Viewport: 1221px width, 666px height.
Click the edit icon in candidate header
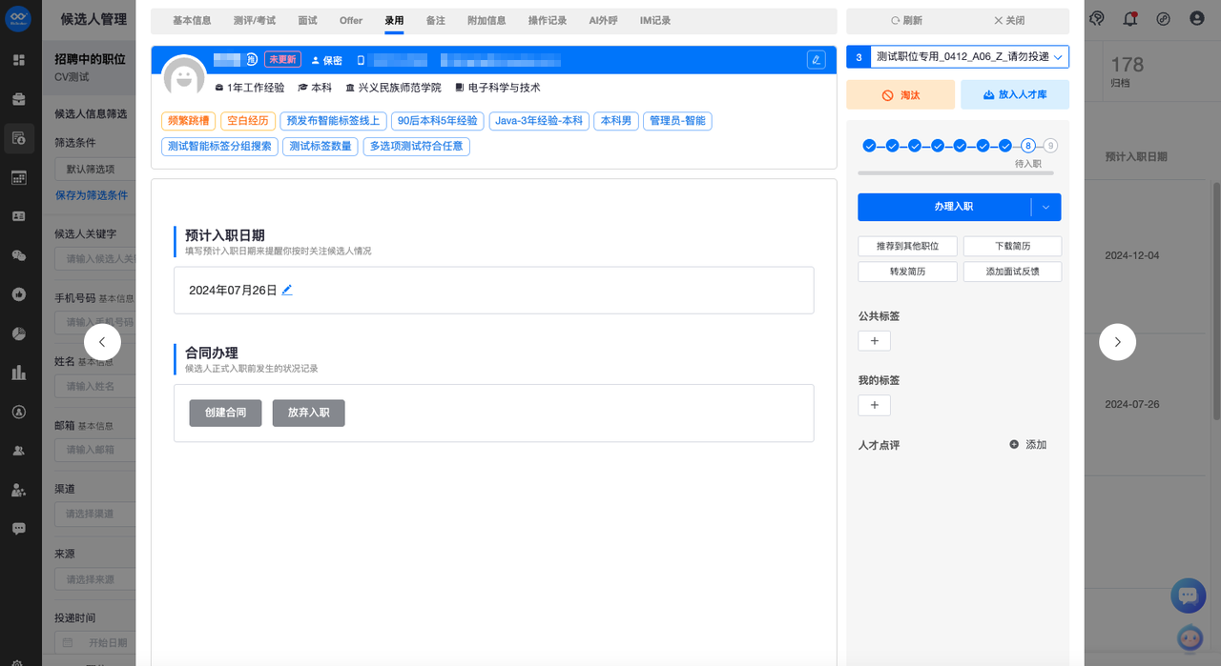click(816, 60)
